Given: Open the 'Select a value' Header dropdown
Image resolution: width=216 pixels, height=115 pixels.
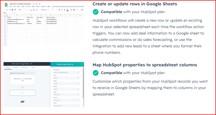Looking at the screenshot, I should pyautogui.click(x=66, y=106).
